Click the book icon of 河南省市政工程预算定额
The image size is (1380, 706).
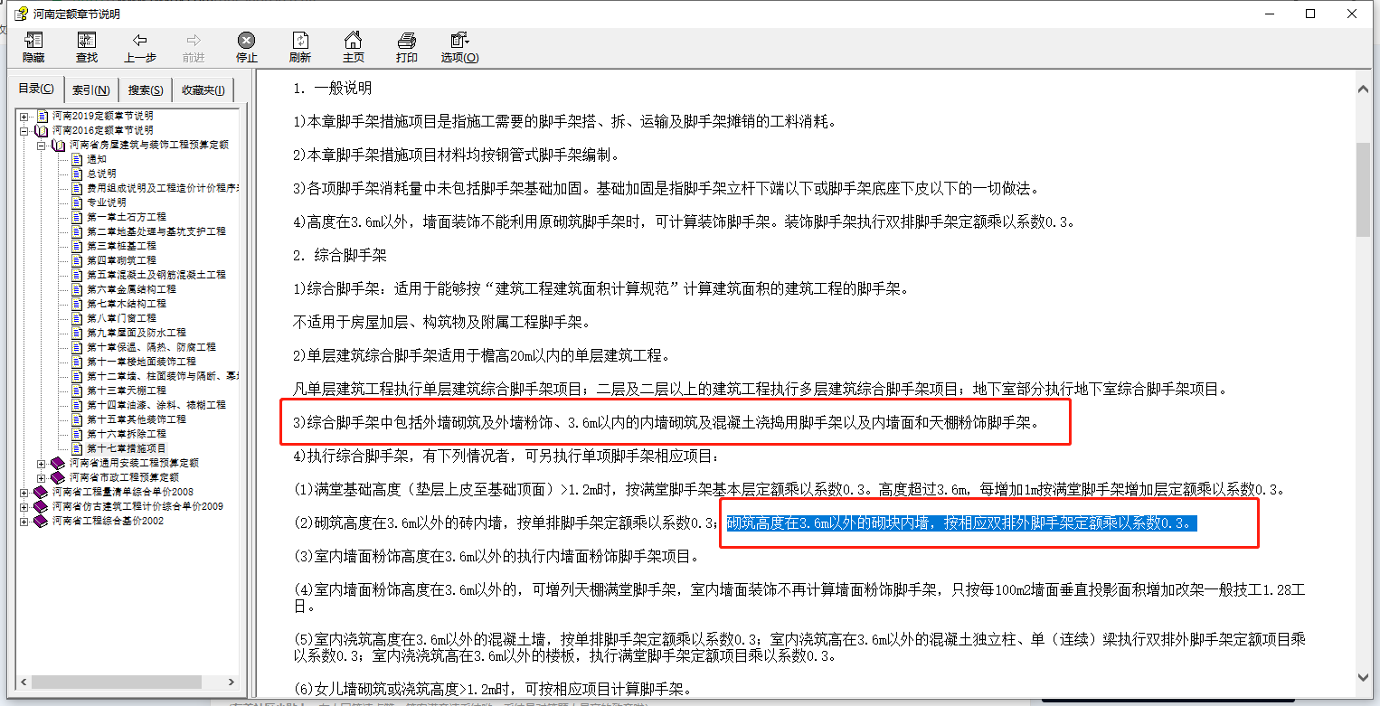59,477
